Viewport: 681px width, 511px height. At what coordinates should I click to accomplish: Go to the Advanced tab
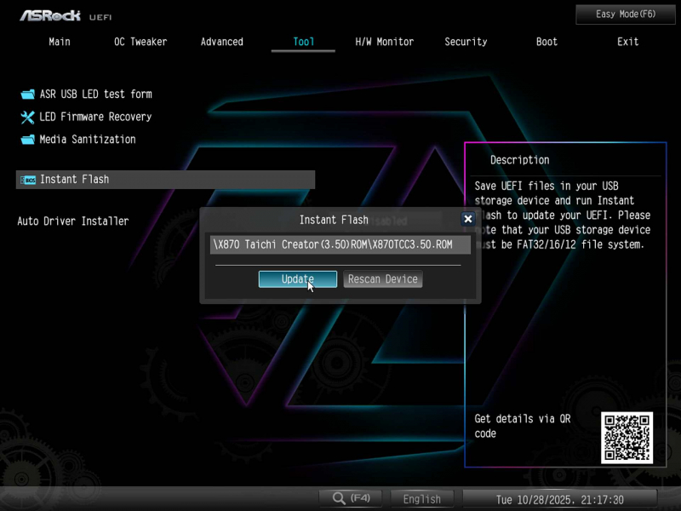(221, 42)
